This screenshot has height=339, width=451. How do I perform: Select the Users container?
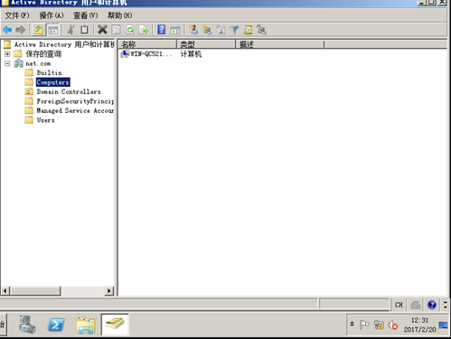[x=45, y=120]
